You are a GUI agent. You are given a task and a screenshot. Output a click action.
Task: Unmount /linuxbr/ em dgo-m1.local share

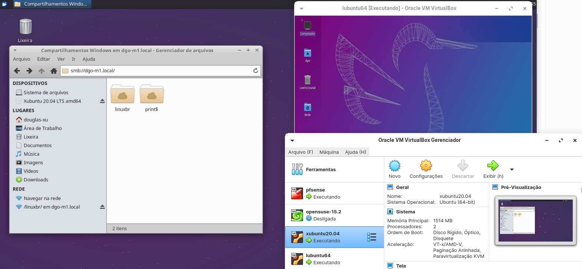[102, 207]
